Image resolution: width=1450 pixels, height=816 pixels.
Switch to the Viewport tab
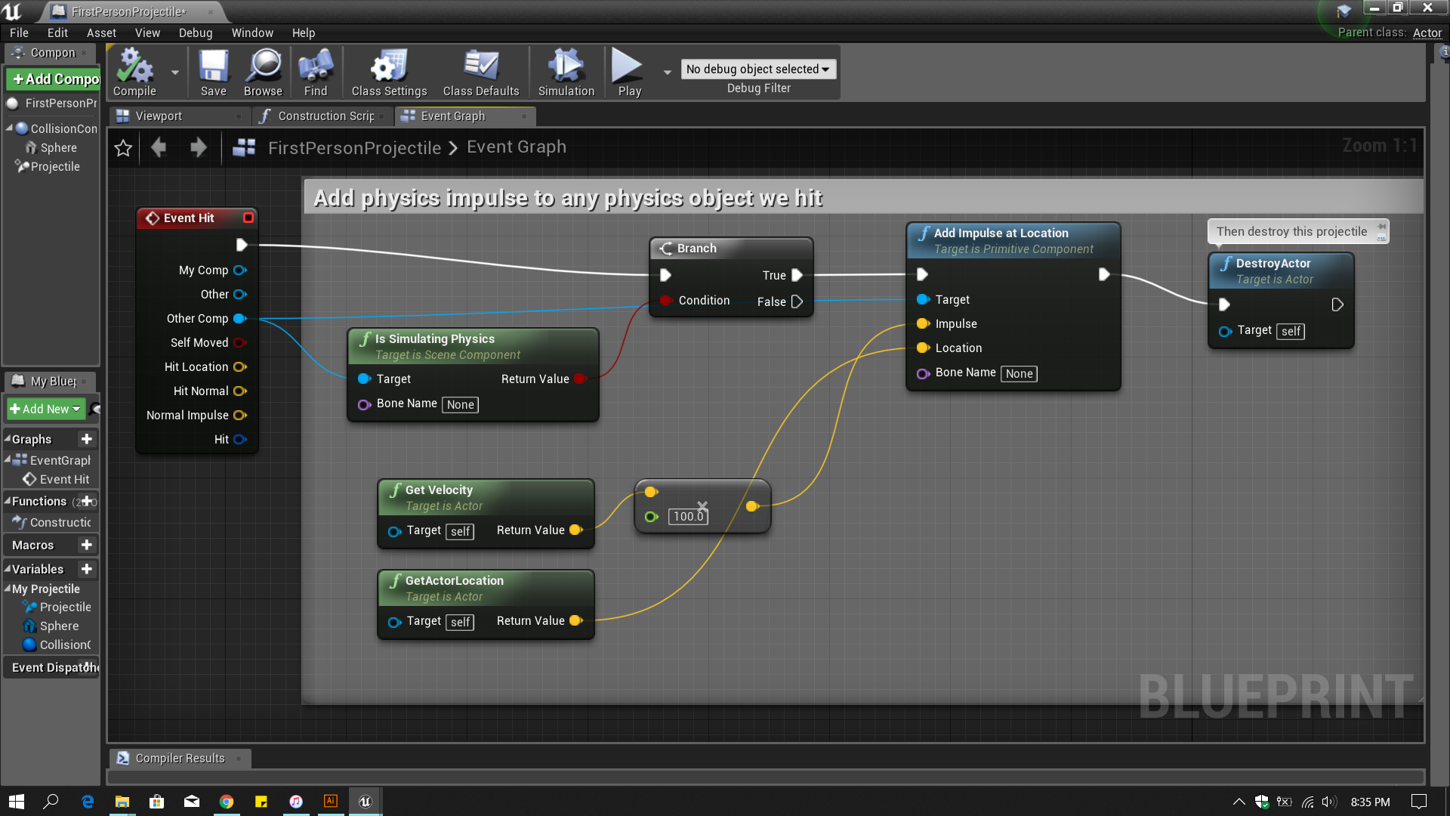159,116
